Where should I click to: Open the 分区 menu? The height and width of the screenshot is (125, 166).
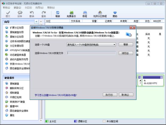click(28, 7)
